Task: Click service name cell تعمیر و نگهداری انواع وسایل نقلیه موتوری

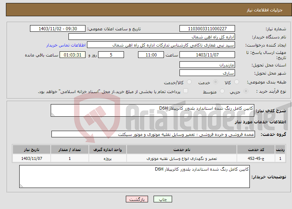Action: pyautogui.click(x=182, y=158)
